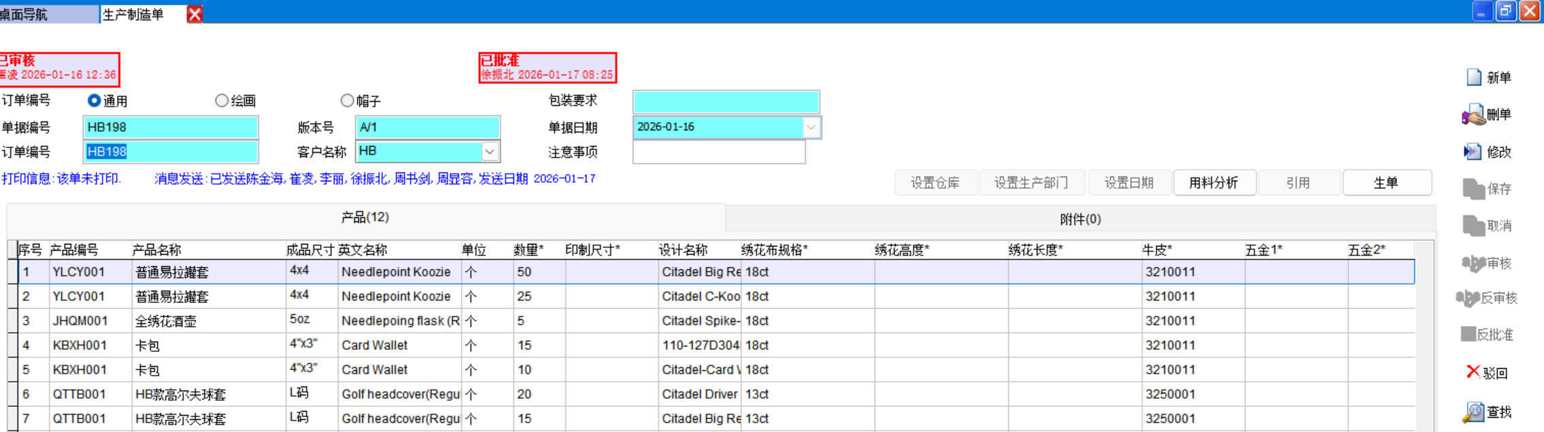Click the 反审核 un-audit icon
1544x432 pixels.
(1468, 298)
